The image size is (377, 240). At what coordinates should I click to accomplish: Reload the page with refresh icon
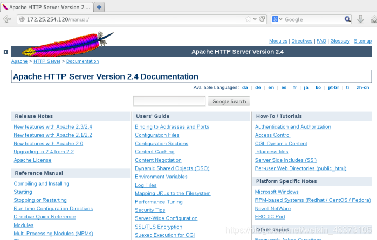262,19
